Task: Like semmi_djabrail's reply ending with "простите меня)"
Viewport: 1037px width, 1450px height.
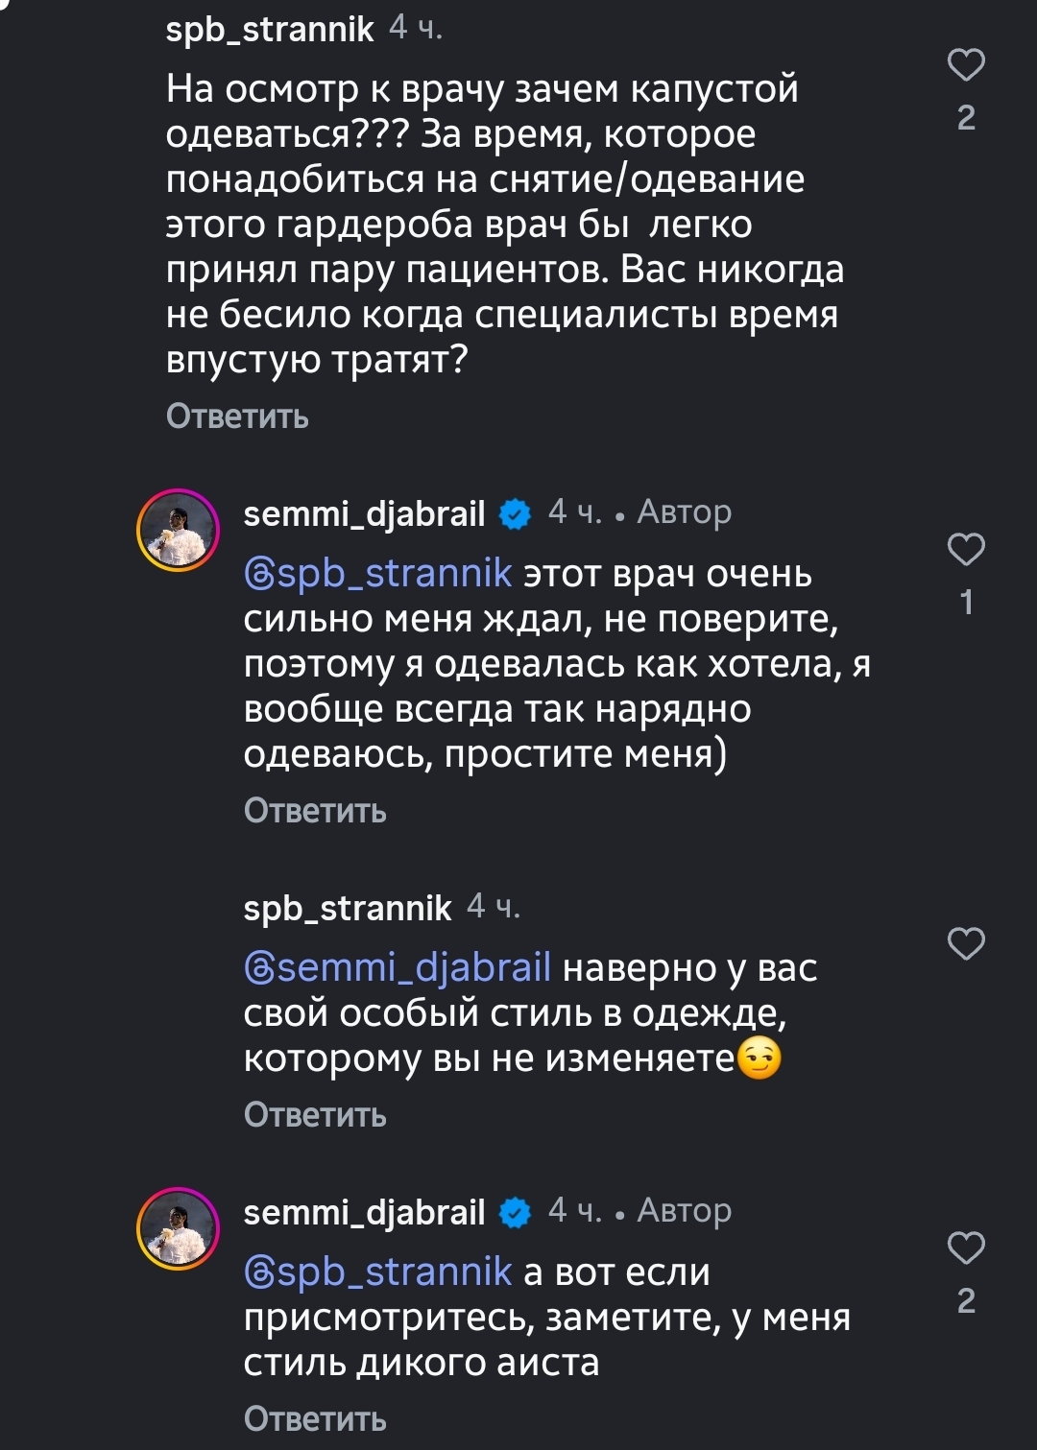Action: [966, 550]
